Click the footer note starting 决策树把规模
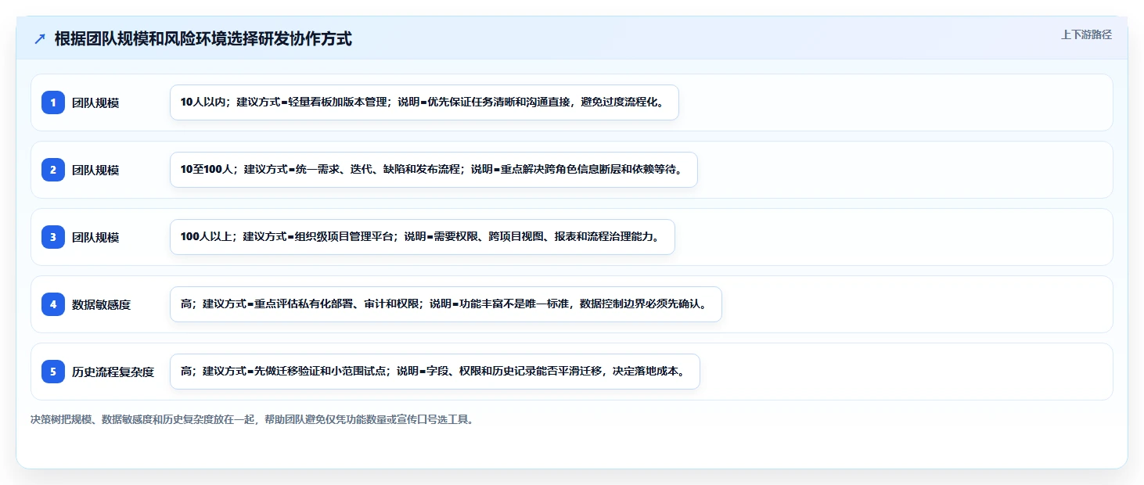1144x485 pixels. pyautogui.click(x=252, y=419)
